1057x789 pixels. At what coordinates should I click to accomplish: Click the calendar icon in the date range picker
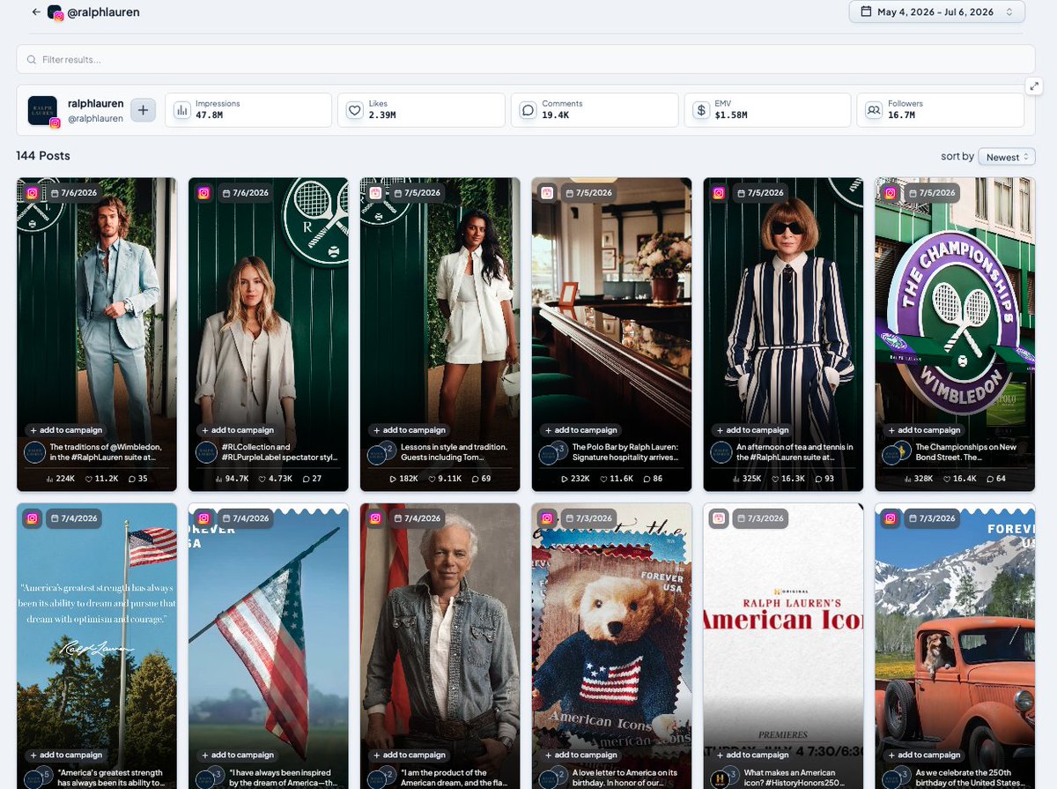pos(866,12)
